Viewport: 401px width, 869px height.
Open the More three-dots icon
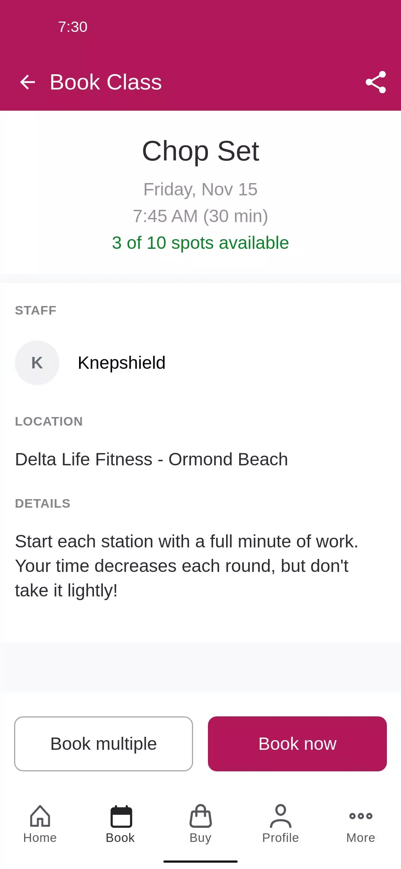tap(361, 816)
